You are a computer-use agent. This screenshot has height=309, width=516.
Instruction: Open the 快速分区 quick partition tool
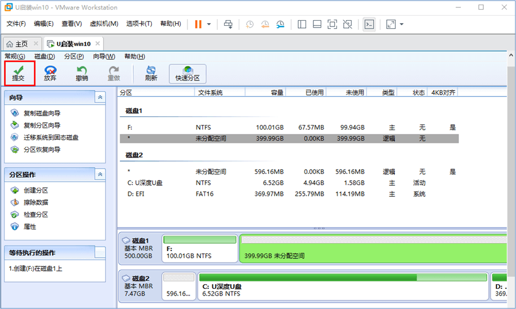click(x=187, y=74)
